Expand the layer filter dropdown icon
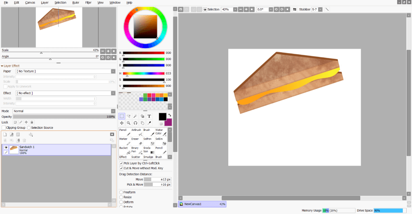Viewport: 412px width, 214px height. tap(31, 135)
